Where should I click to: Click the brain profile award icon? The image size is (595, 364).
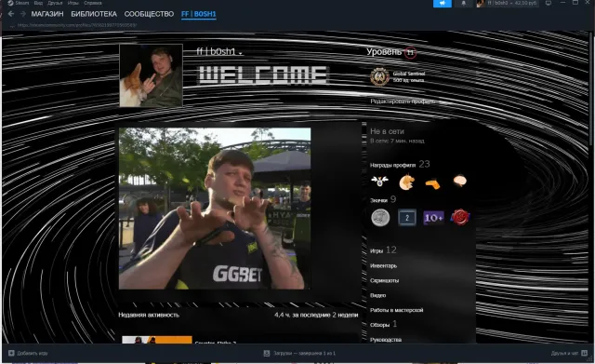[x=460, y=181]
